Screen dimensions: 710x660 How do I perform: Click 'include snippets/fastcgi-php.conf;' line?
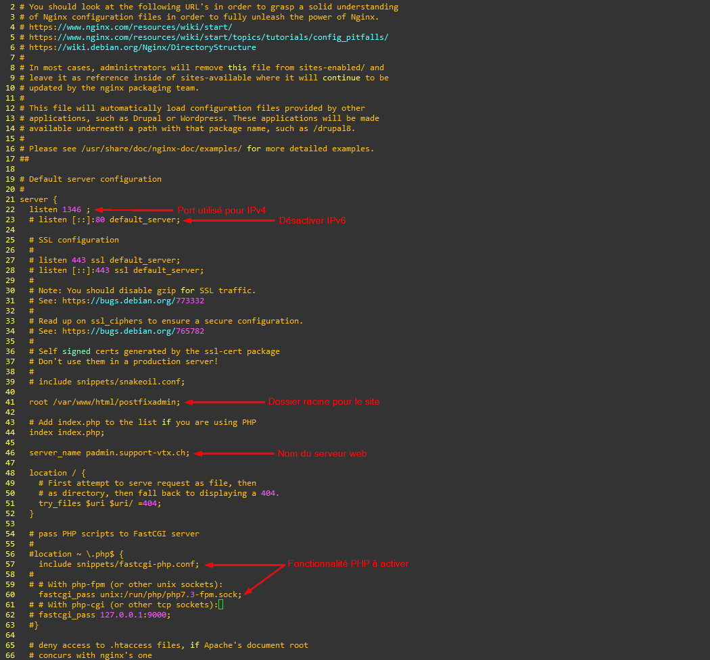pyautogui.click(x=119, y=564)
